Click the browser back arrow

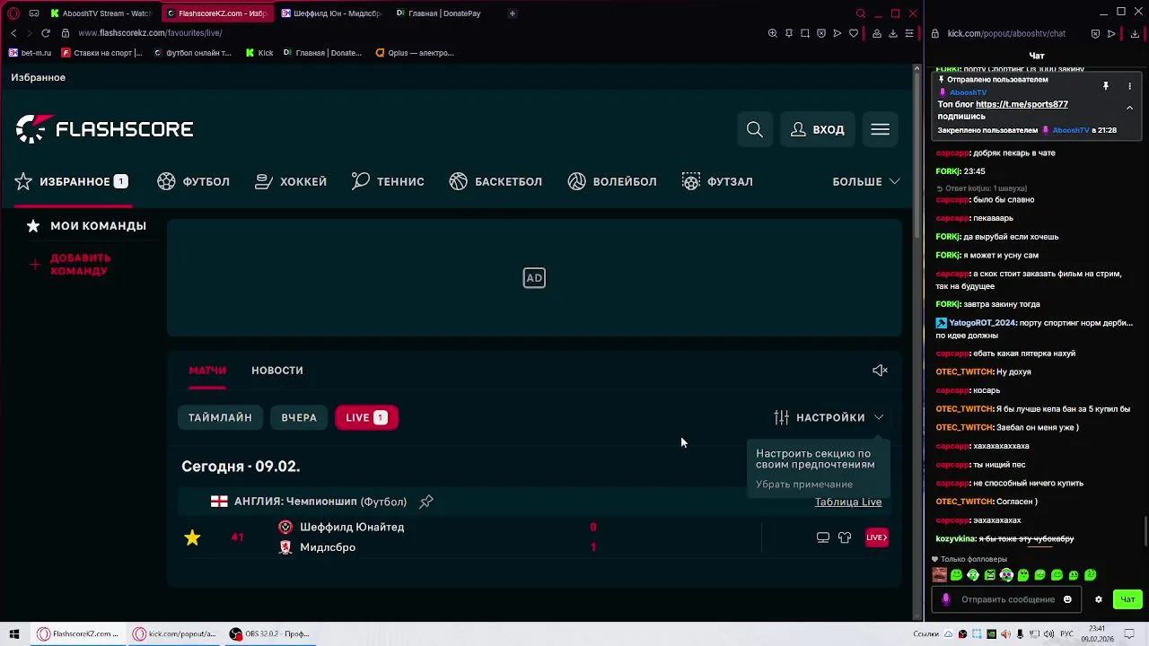coord(13,33)
